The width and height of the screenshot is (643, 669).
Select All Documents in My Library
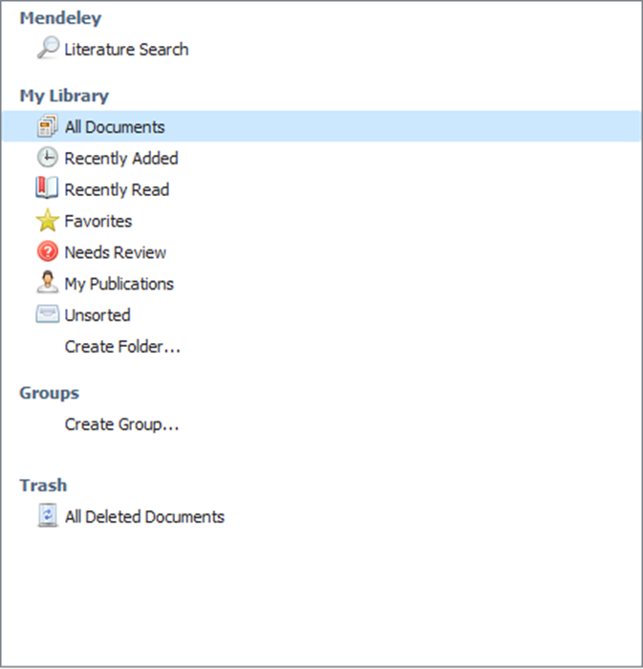pos(321,126)
